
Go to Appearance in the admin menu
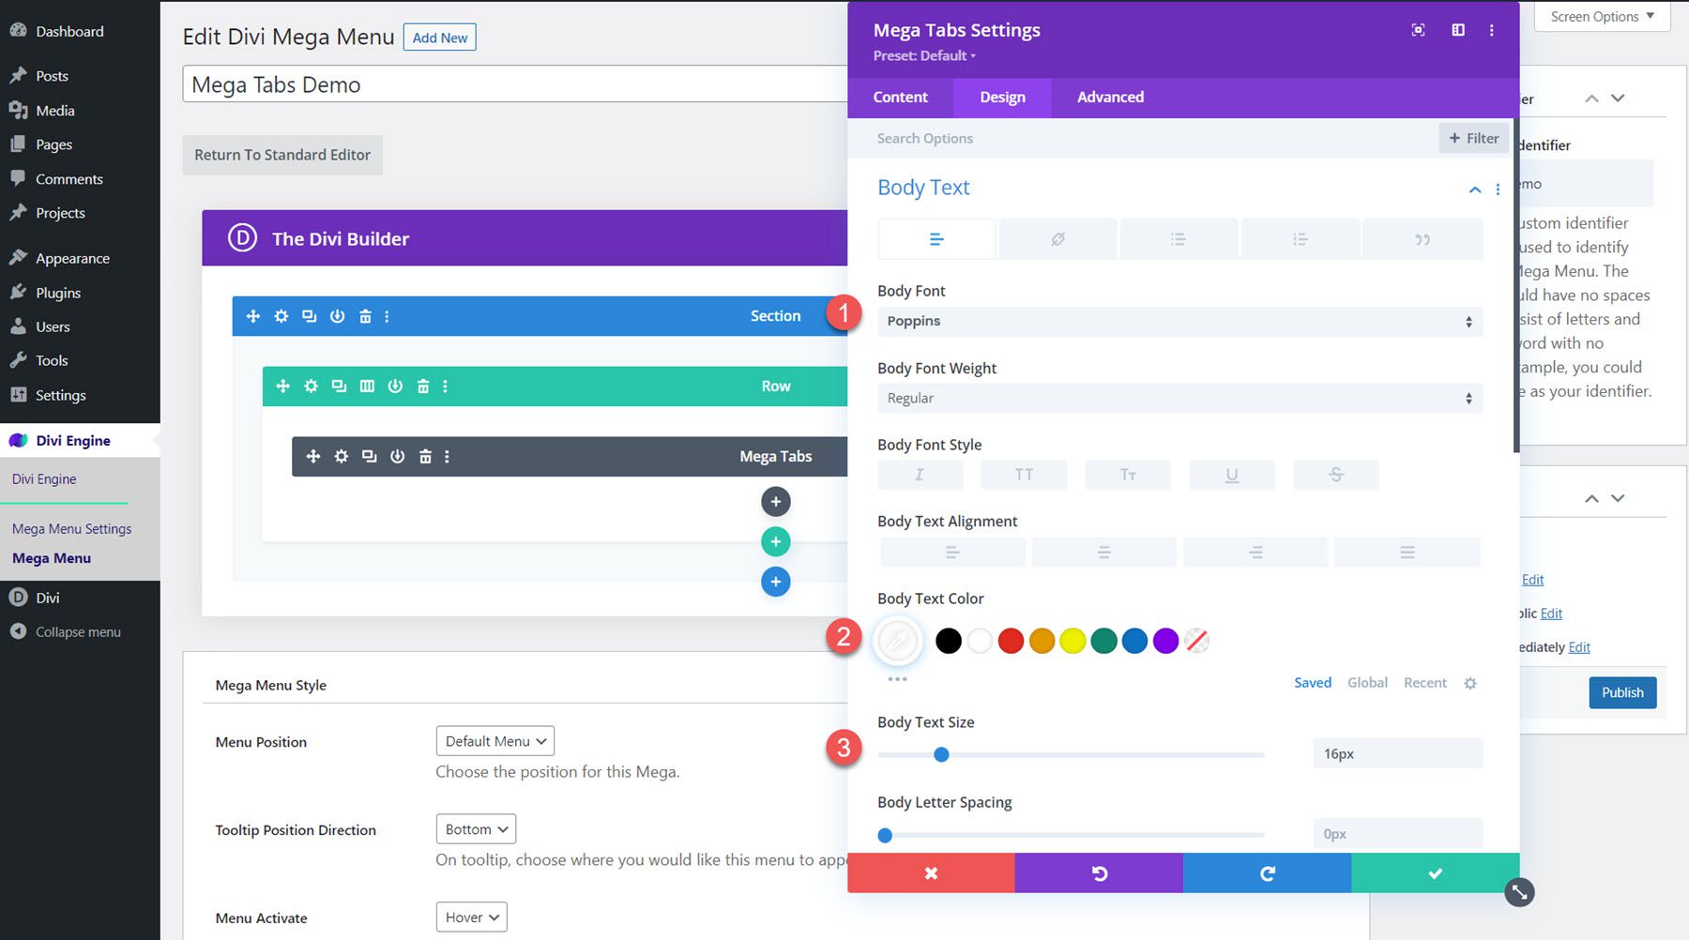(72, 258)
